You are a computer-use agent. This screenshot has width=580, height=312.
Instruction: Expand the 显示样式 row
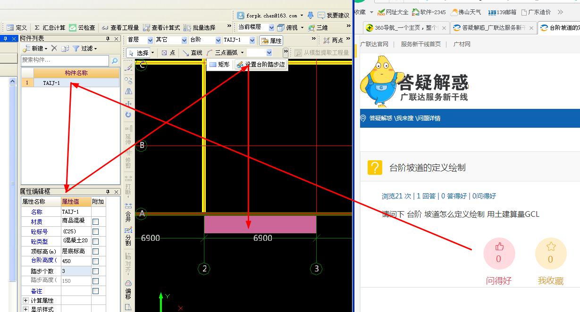coord(25,309)
